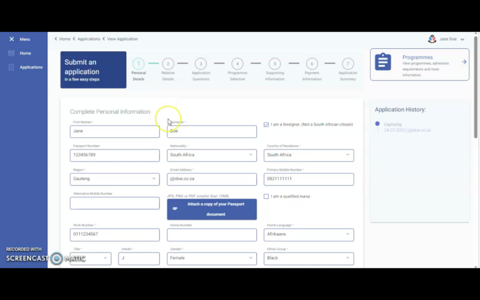
Task: Click the Initials field containing J
Action: (139, 258)
